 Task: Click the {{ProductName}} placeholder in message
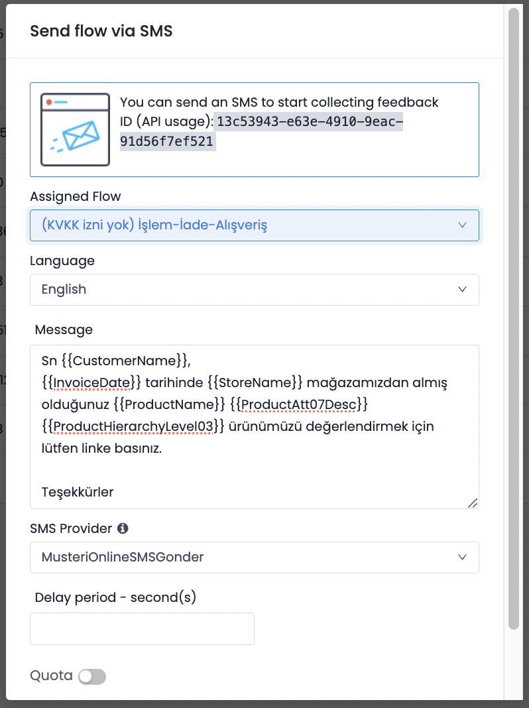[x=169, y=404]
